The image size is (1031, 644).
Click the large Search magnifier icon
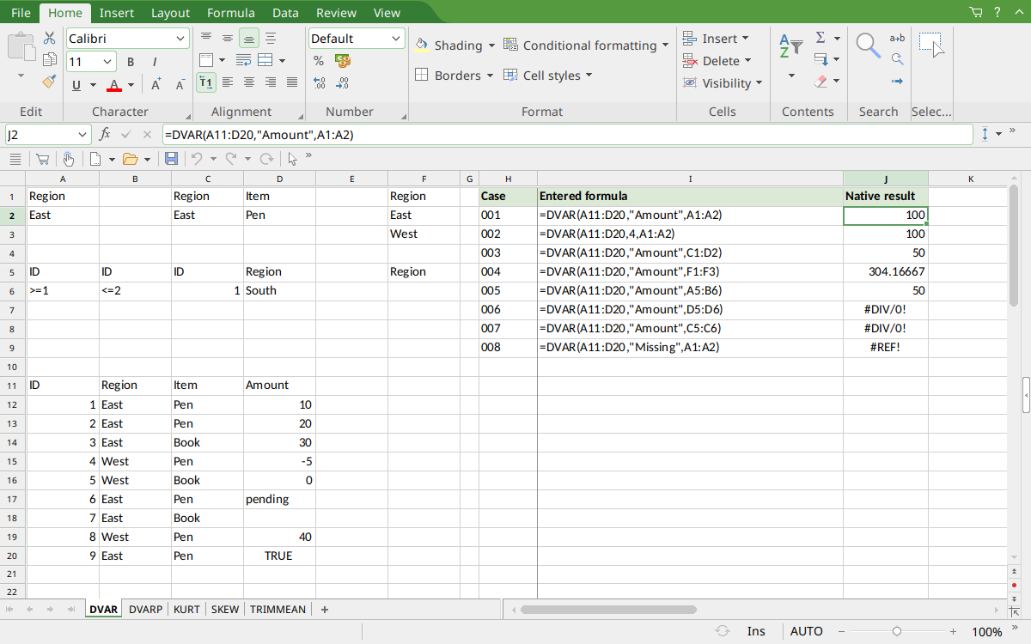click(x=869, y=46)
